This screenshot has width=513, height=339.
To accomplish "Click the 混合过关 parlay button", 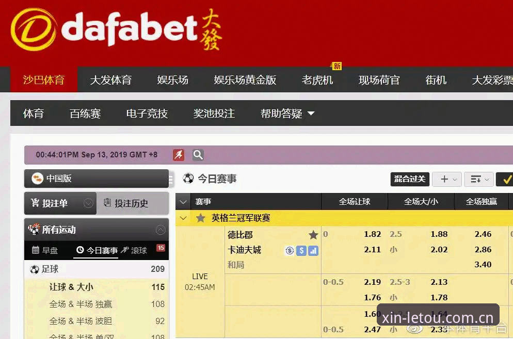I will pos(410,180).
